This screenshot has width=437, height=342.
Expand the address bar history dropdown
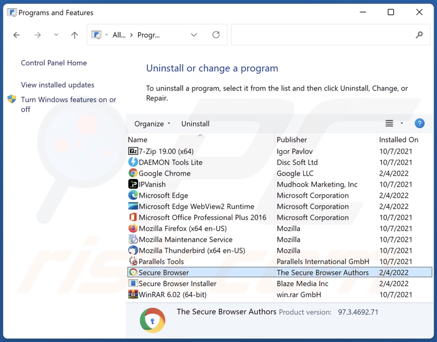click(x=194, y=35)
